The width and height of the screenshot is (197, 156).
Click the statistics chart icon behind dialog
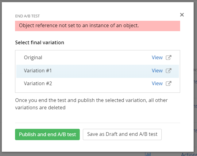148,154
